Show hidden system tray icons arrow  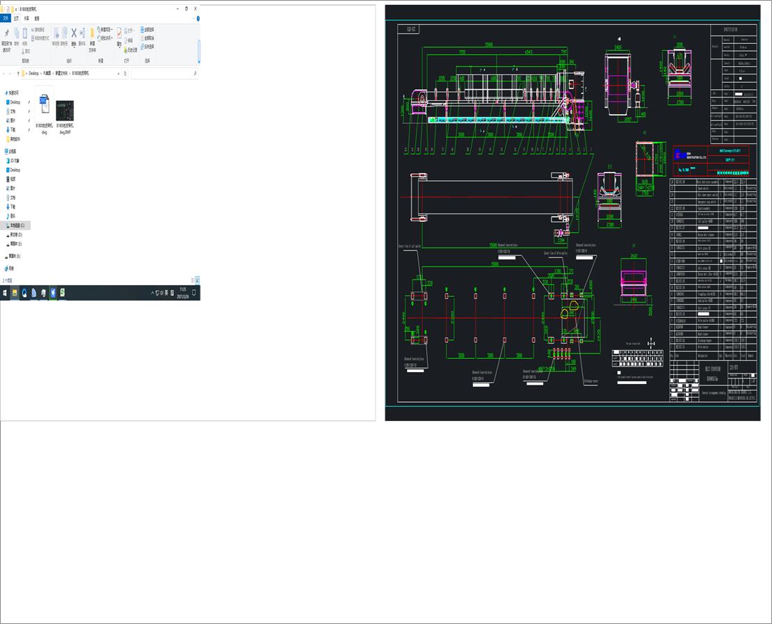[x=152, y=293]
